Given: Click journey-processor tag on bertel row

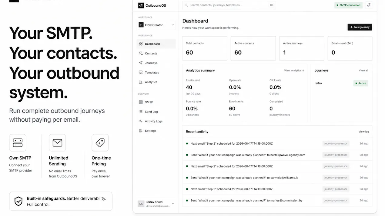Looking at the screenshot, I should coord(336,155).
